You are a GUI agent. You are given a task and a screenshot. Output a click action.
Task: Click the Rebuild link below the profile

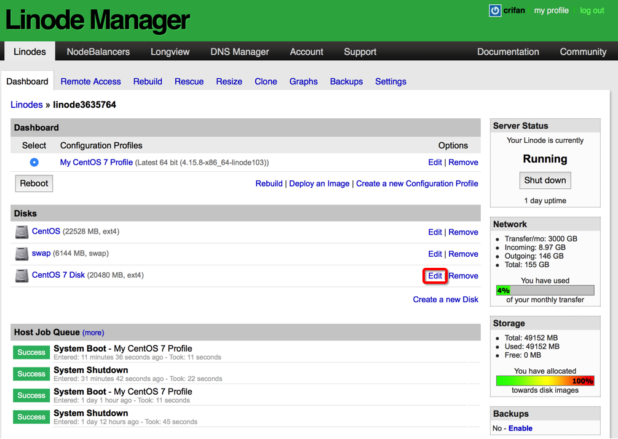click(269, 183)
